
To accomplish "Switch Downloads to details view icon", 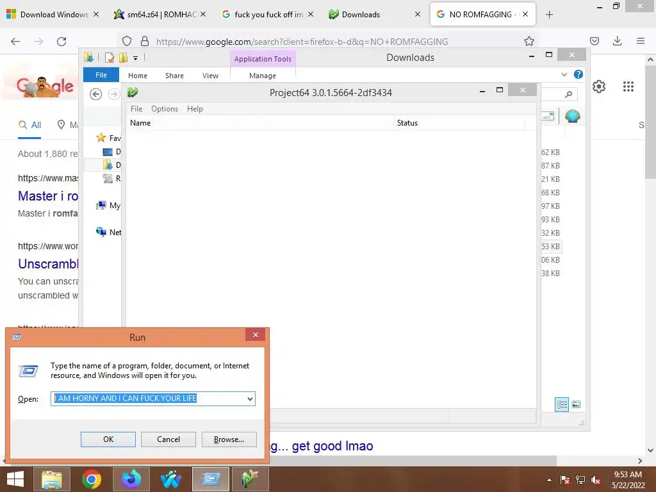I will [562, 405].
